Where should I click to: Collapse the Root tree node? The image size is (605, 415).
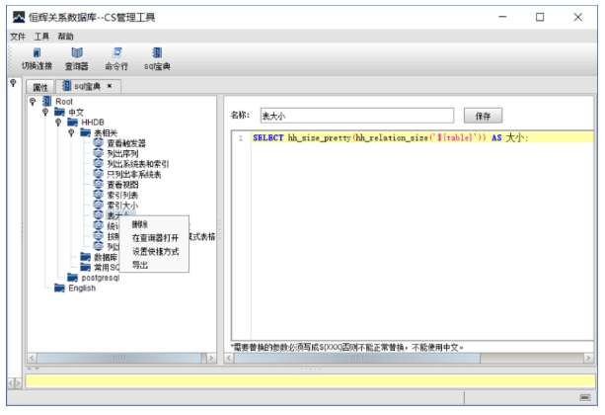[33, 102]
